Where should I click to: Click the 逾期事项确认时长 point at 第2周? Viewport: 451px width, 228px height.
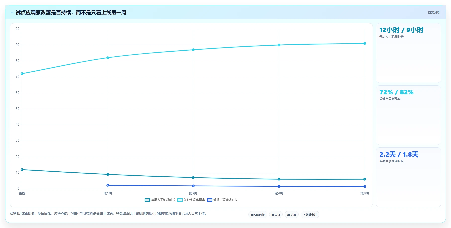click(193, 186)
